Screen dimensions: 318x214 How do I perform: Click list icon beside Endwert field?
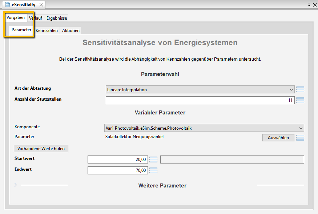(x=153, y=170)
